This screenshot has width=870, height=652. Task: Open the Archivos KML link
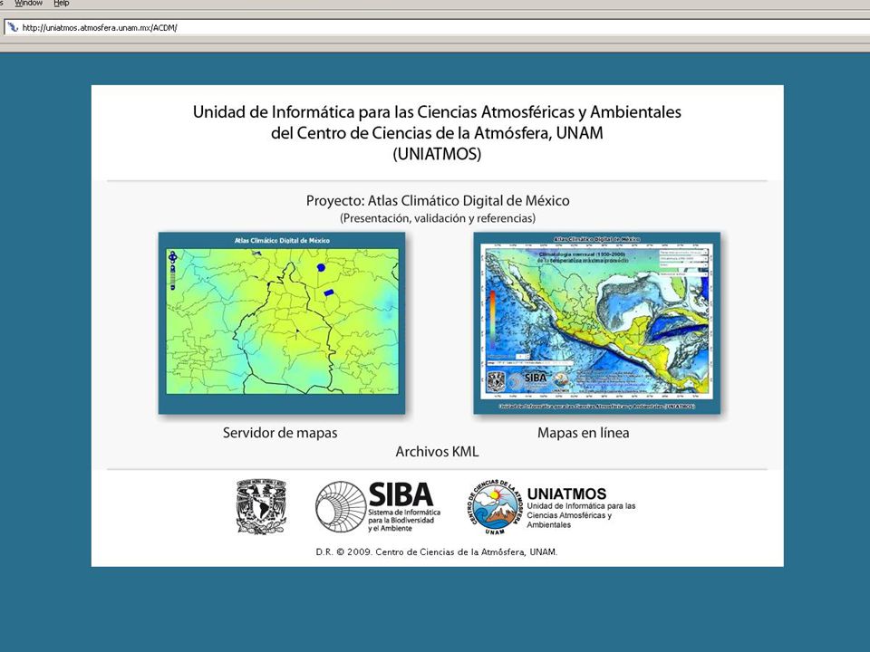[437, 452]
